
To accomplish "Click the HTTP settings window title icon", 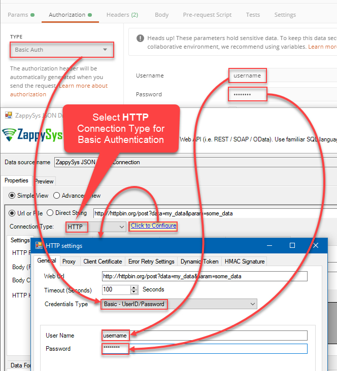I will click(x=39, y=246).
